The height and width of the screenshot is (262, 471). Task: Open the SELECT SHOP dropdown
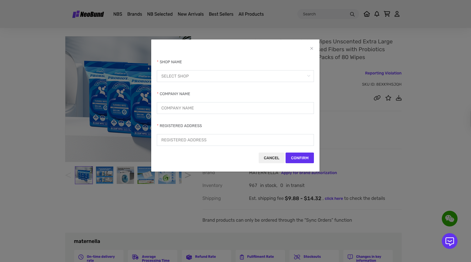[235, 76]
